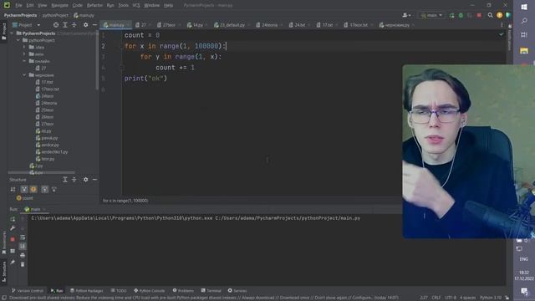Toggle soft-wrap in Run console
The height and width of the screenshot is (301, 535).
(x=23, y=237)
